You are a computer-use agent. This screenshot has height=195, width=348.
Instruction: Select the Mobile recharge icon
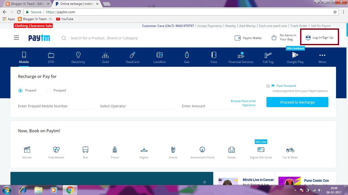point(24,57)
